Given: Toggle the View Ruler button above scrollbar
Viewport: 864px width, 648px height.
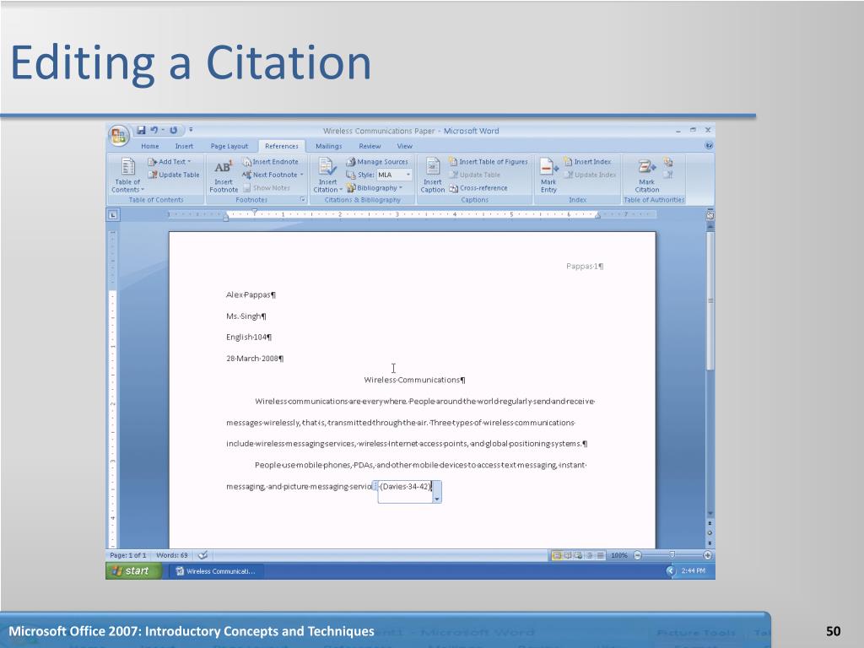Looking at the screenshot, I should [x=710, y=215].
